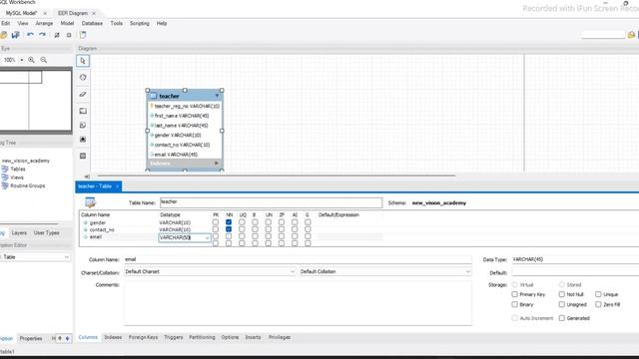
Task: Switch to the Indexes tab
Action: (x=113, y=337)
